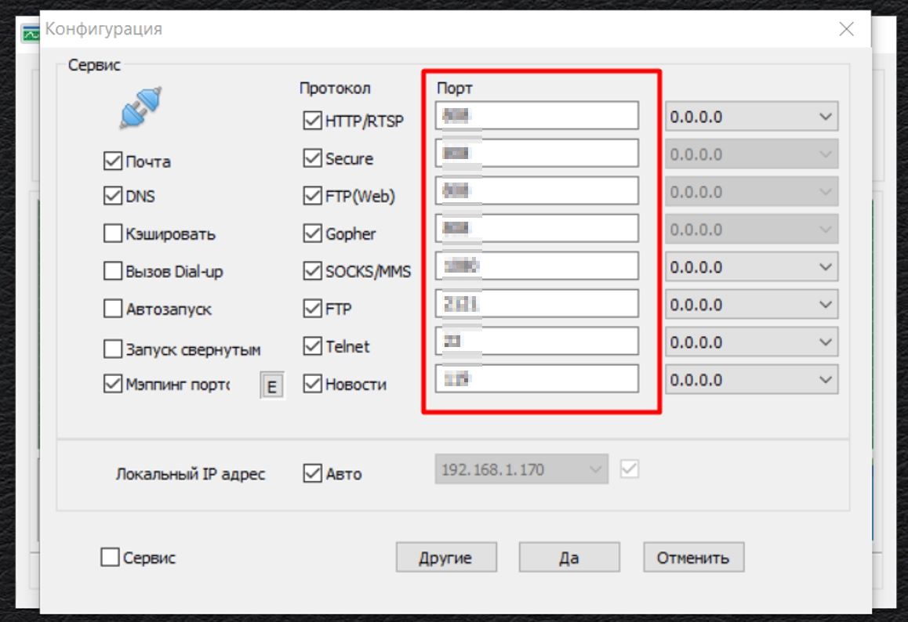Click the app icon left of Конфигурация title

(x=30, y=34)
